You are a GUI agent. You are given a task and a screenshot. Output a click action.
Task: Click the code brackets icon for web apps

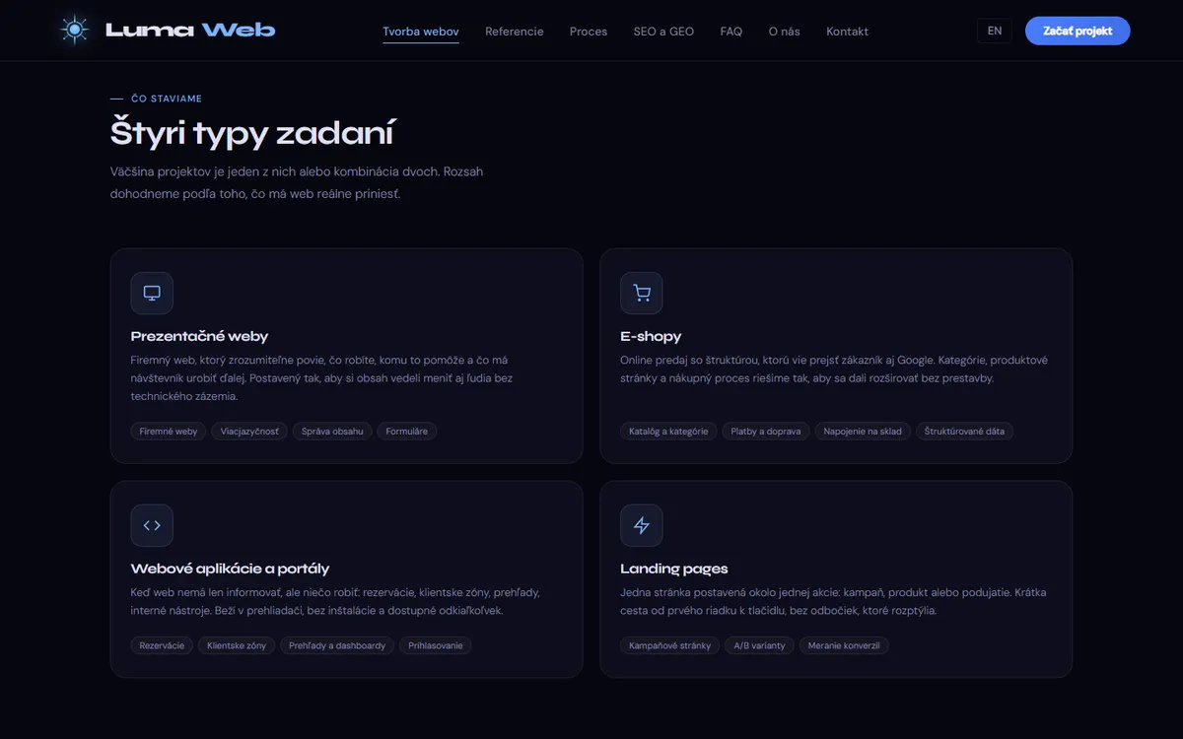[x=152, y=525]
